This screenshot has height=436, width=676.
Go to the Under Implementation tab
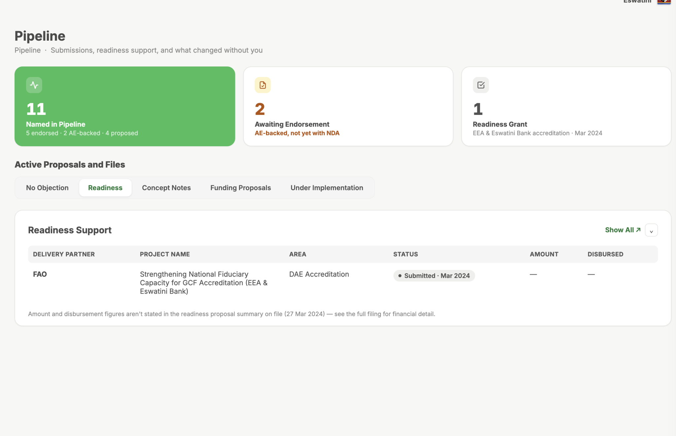(327, 188)
